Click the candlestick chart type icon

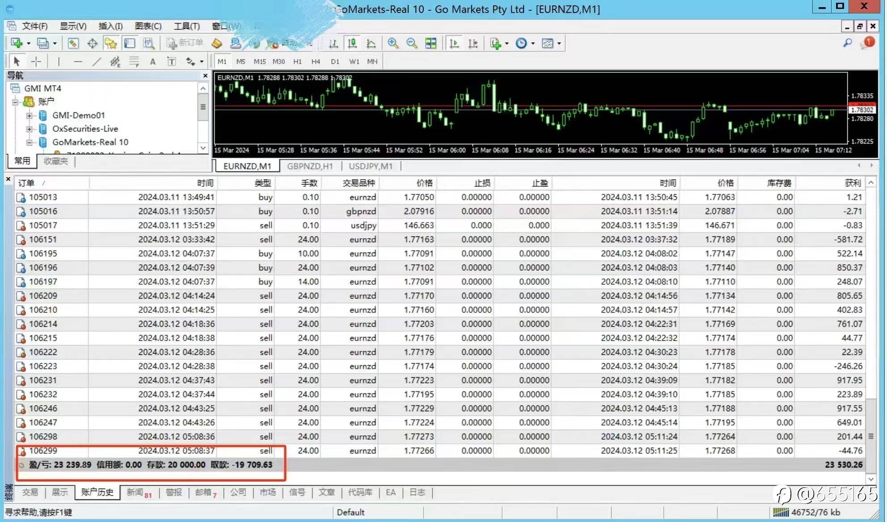point(352,43)
